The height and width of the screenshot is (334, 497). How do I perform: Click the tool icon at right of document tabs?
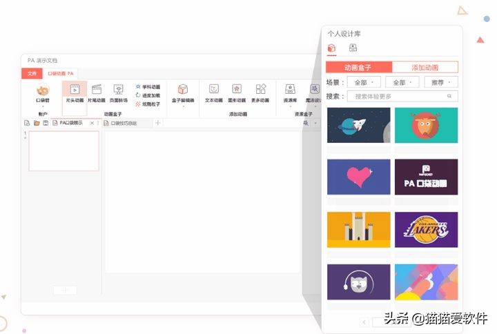pos(306,123)
